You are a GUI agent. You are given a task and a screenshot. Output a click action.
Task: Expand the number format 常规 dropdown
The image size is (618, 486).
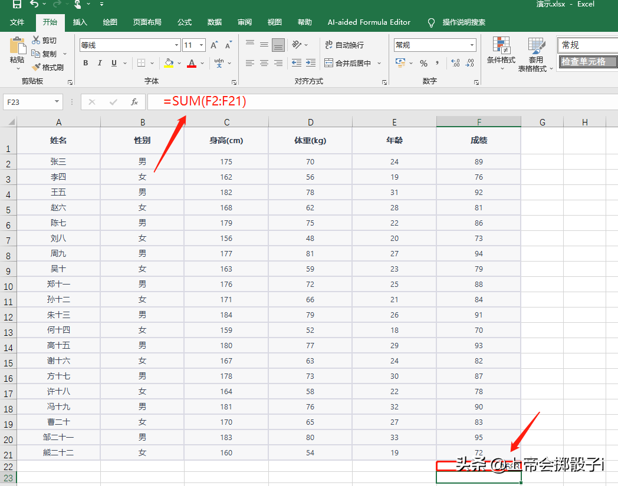coord(472,45)
